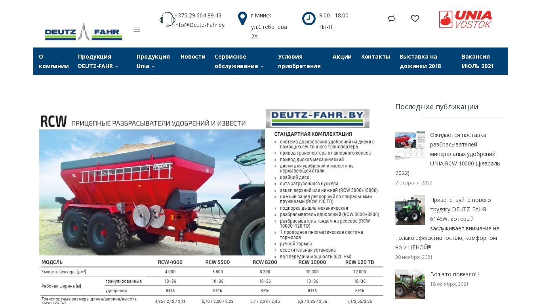Open the DEUTZ-FAHR 6145W post link
541x304 pixels.
point(447,224)
